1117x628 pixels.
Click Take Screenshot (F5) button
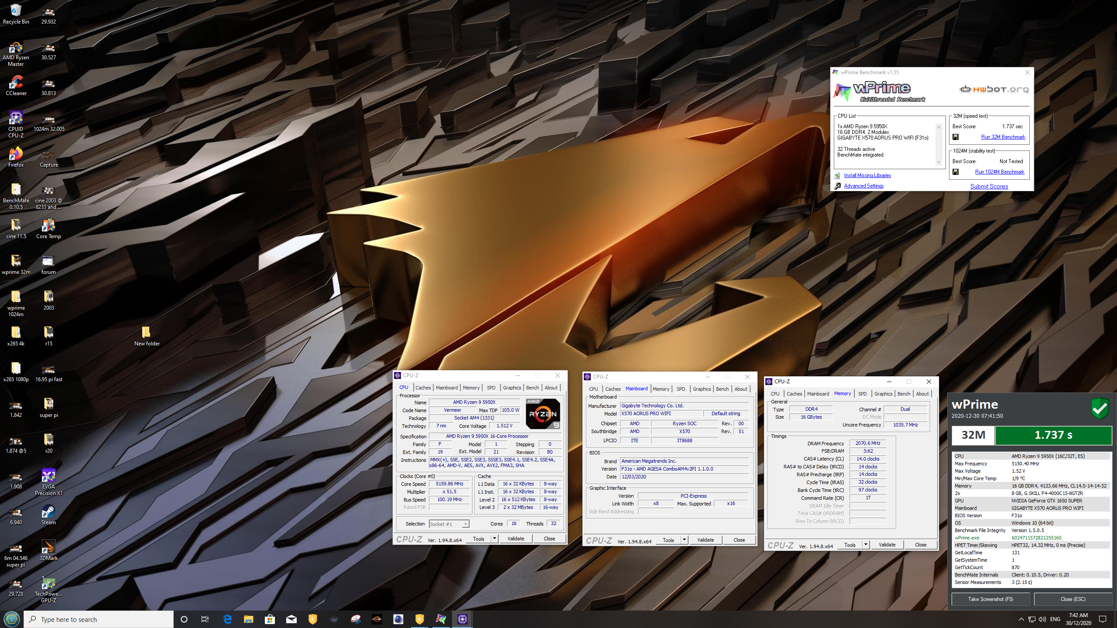(990, 599)
